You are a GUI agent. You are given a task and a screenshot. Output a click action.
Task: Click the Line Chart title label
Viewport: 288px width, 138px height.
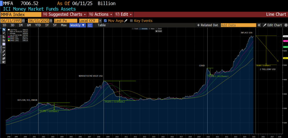click(x=276, y=15)
